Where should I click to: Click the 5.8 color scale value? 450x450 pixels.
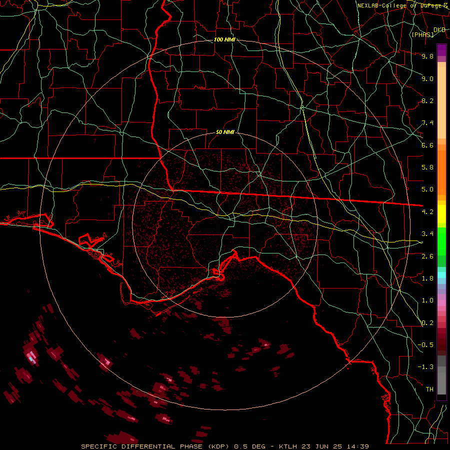point(427,167)
